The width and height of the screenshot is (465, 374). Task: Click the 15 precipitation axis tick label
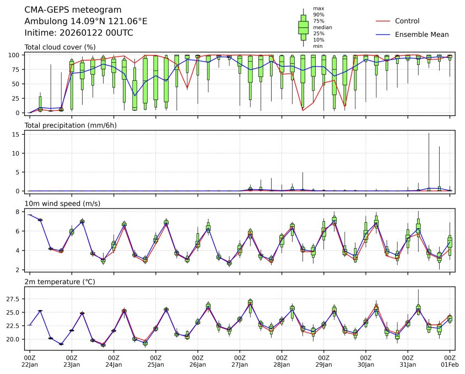pos(17,134)
